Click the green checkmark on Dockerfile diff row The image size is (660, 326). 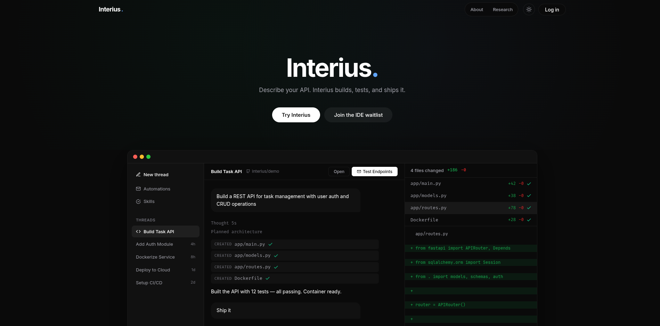tap(529, 220)
